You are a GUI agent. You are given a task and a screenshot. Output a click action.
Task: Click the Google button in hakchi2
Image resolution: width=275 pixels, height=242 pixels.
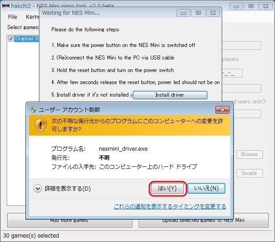[250, 173]
